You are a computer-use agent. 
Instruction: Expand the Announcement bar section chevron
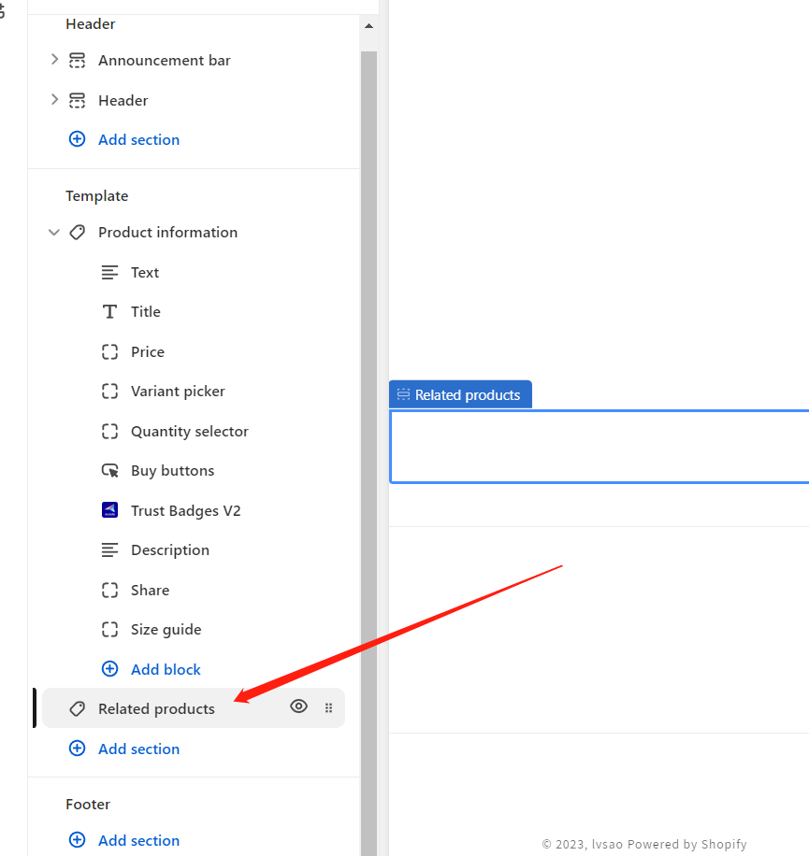[x=54, y=59]
